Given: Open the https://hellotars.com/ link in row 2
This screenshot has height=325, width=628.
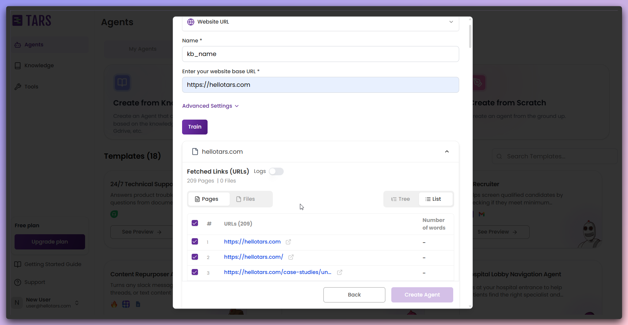Looking at the screenshot, I should tap(254, 257).
